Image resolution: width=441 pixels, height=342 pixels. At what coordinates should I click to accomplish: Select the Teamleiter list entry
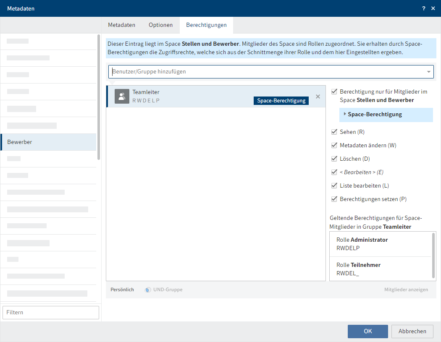216,97
